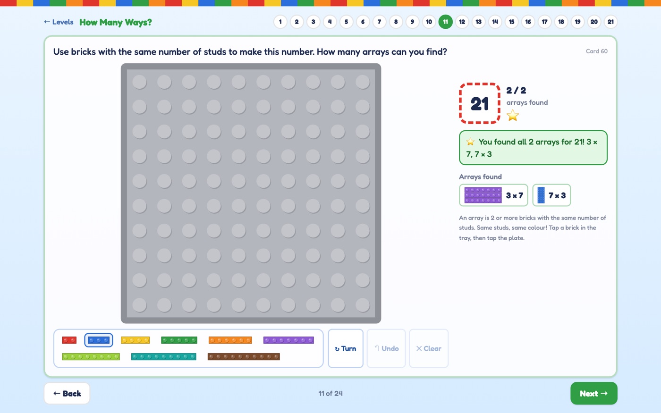Jump to card 14
661x413 pixels.
pyautogui.click(x=495, y=22)
